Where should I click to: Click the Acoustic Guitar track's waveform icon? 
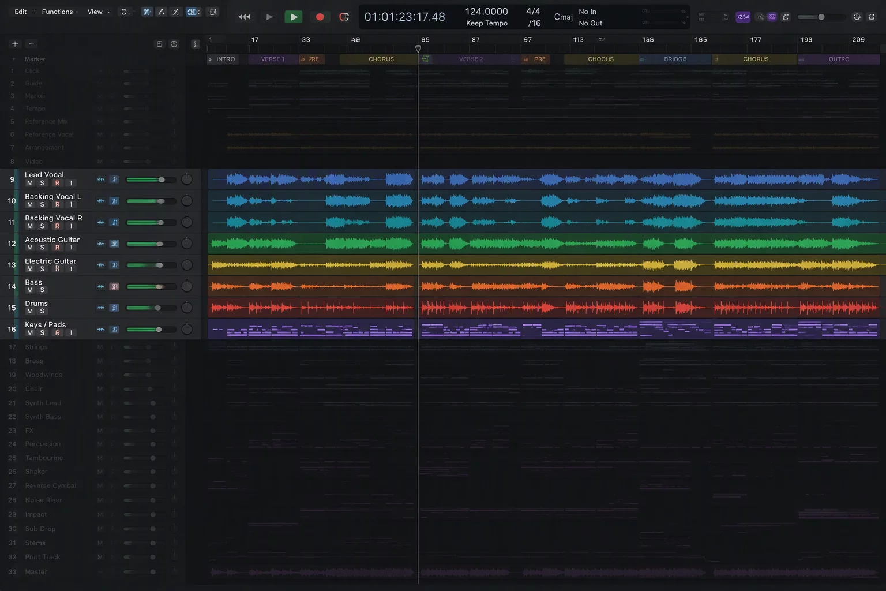100,244
